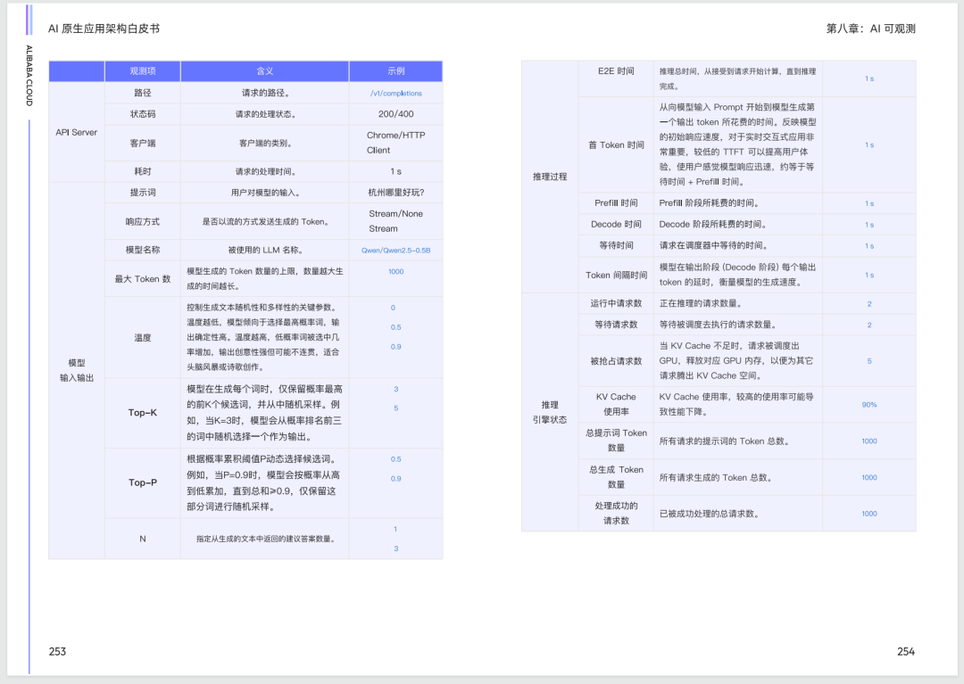The height and width of the screenshot is (684, 964).
Task: Click the '处理成功的请求数' row label
Action: [616, 514]
